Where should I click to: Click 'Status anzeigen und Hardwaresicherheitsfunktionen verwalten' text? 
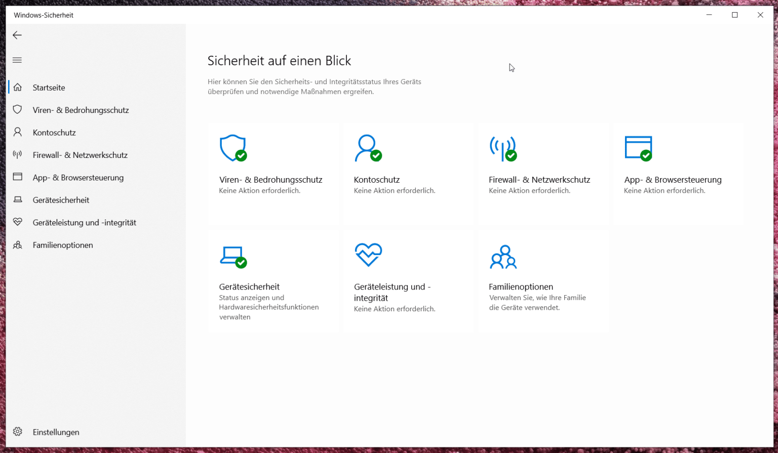pos(269,307)
